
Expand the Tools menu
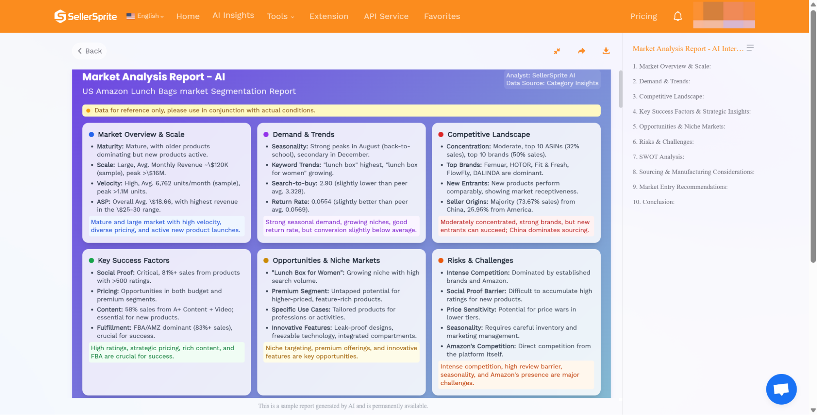[x=280, y=16]
